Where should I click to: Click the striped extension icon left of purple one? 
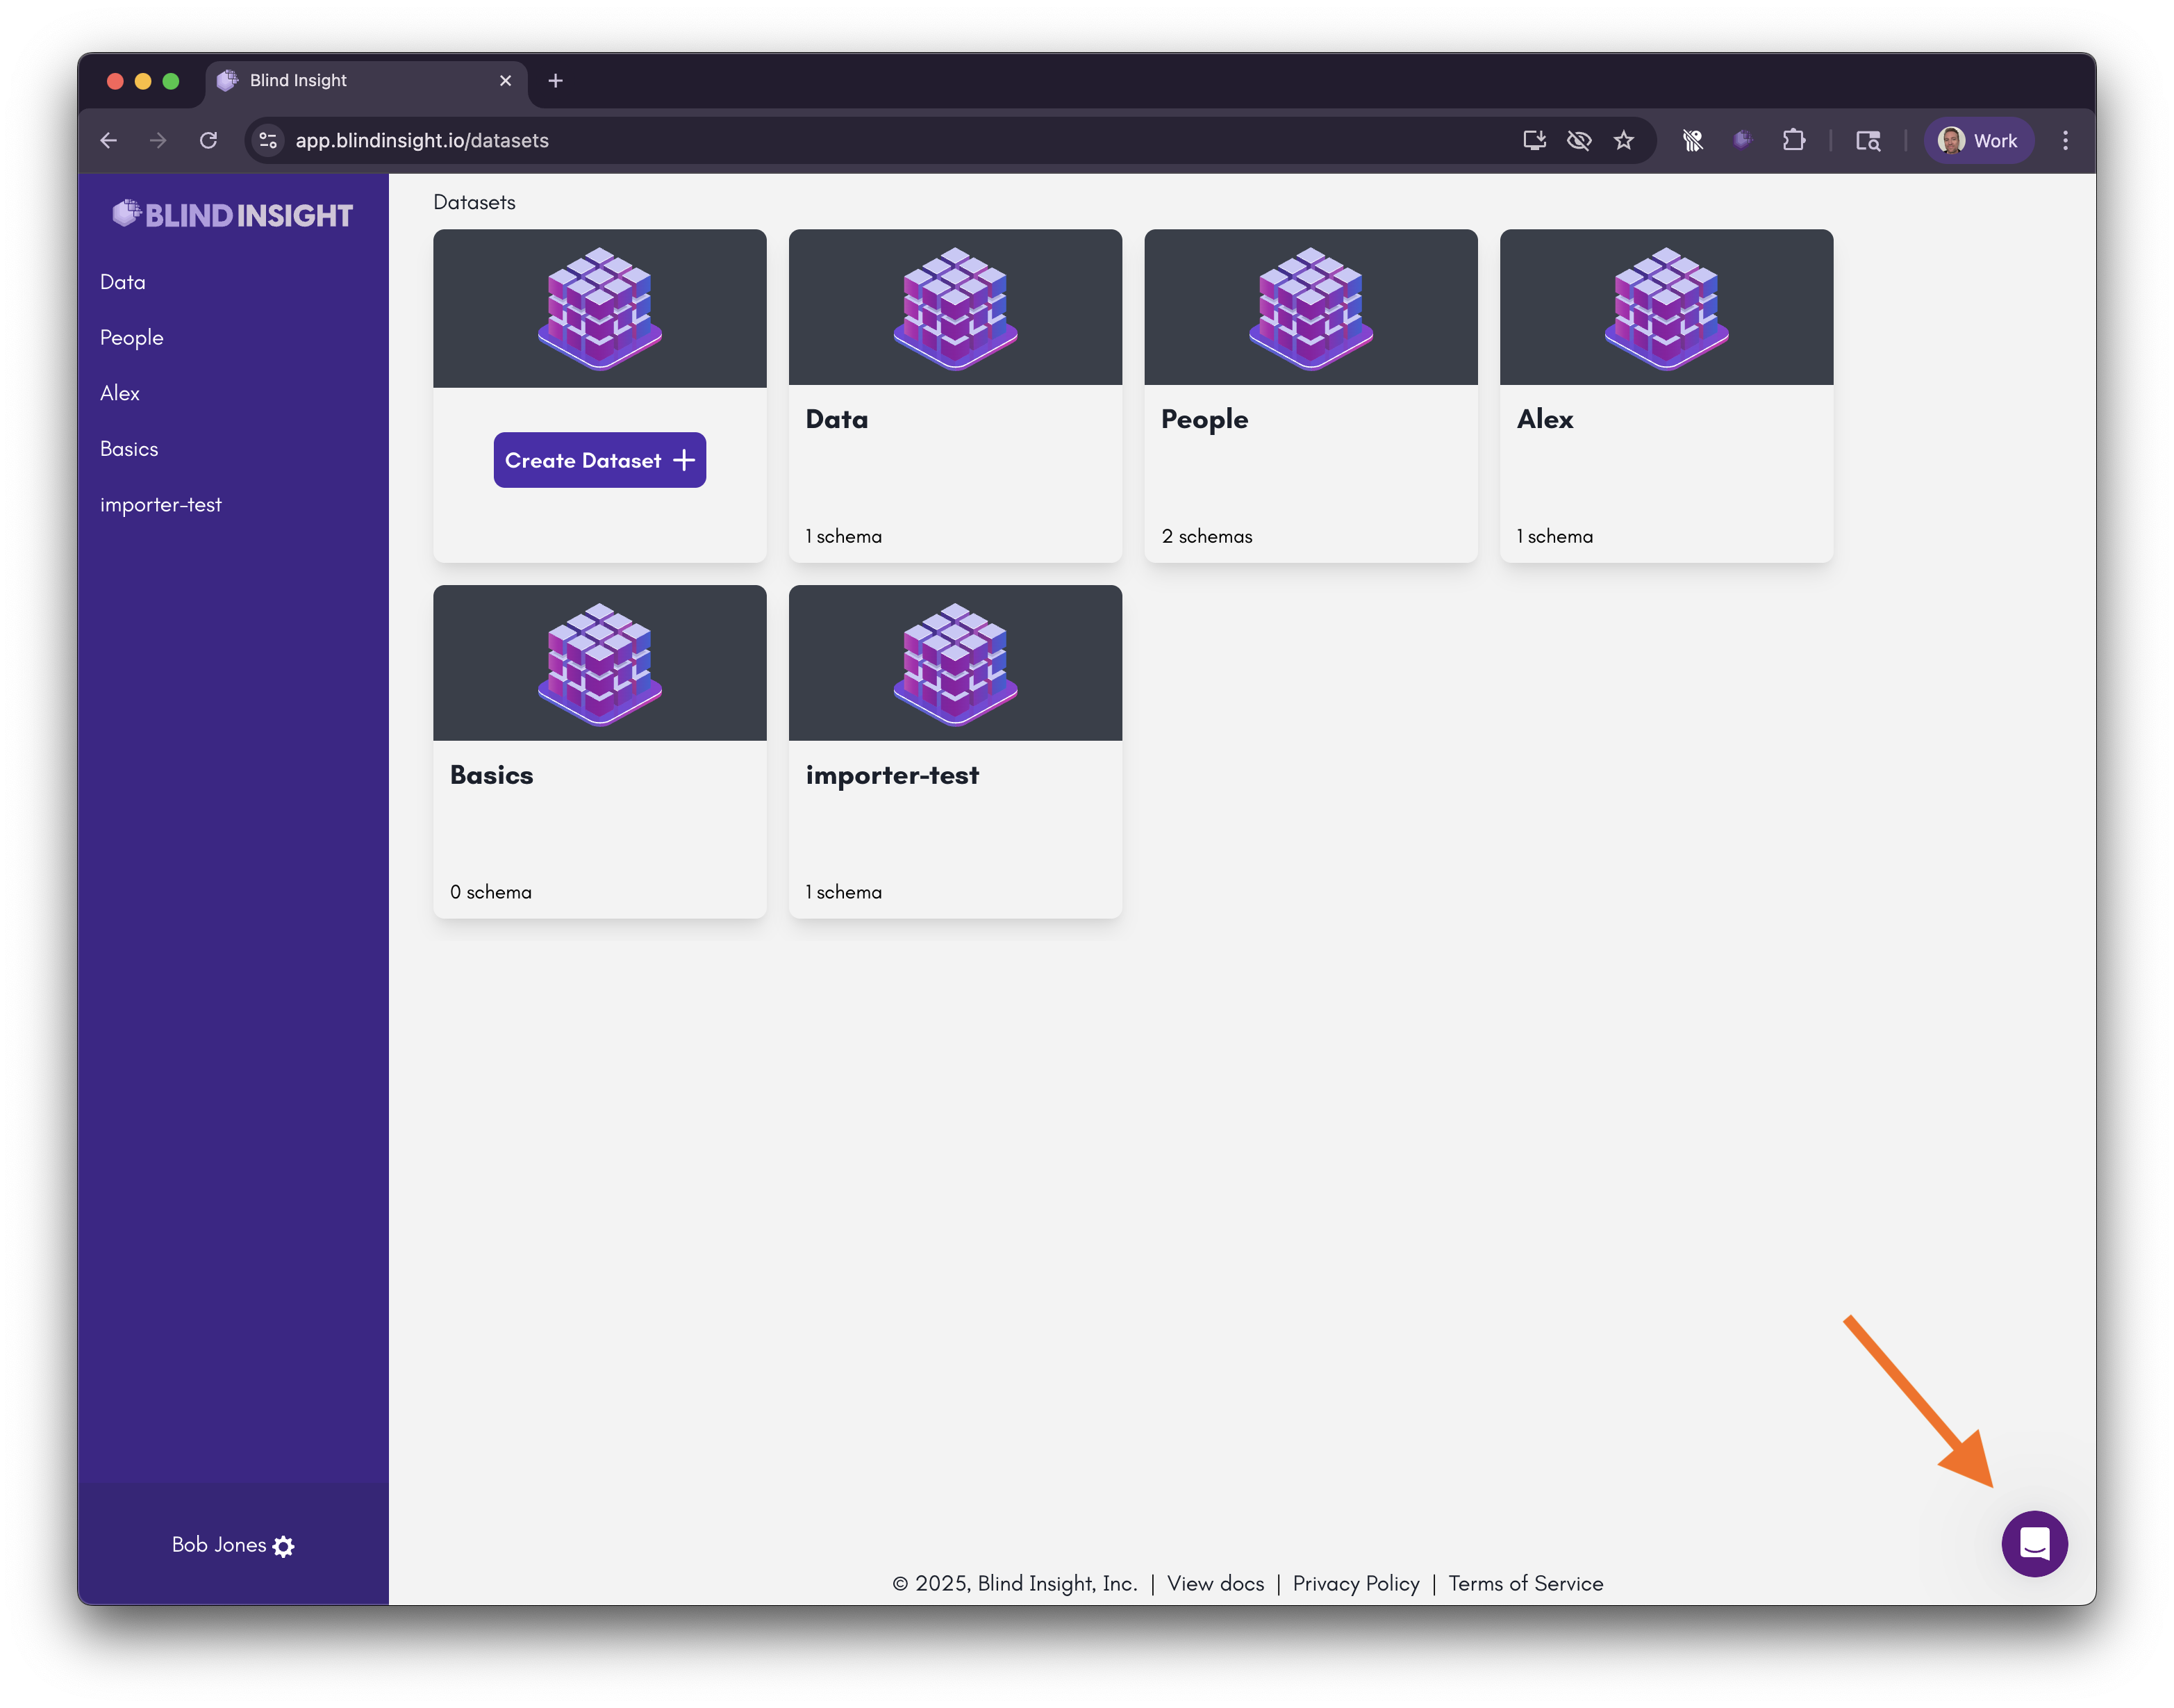(1692, 140)
